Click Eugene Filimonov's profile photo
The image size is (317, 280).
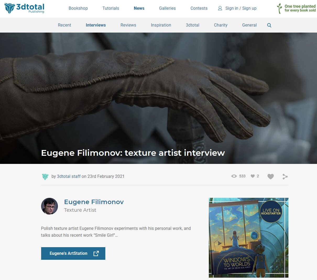50,206
